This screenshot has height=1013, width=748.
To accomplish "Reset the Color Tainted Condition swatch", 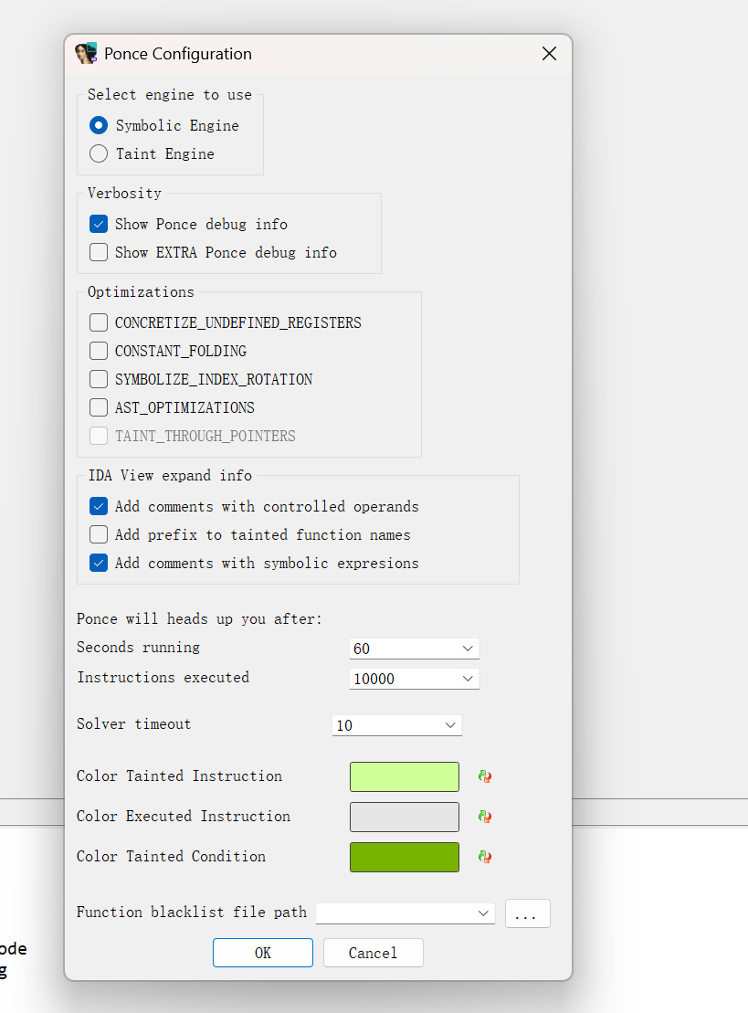I will click(x=484, y=857).
